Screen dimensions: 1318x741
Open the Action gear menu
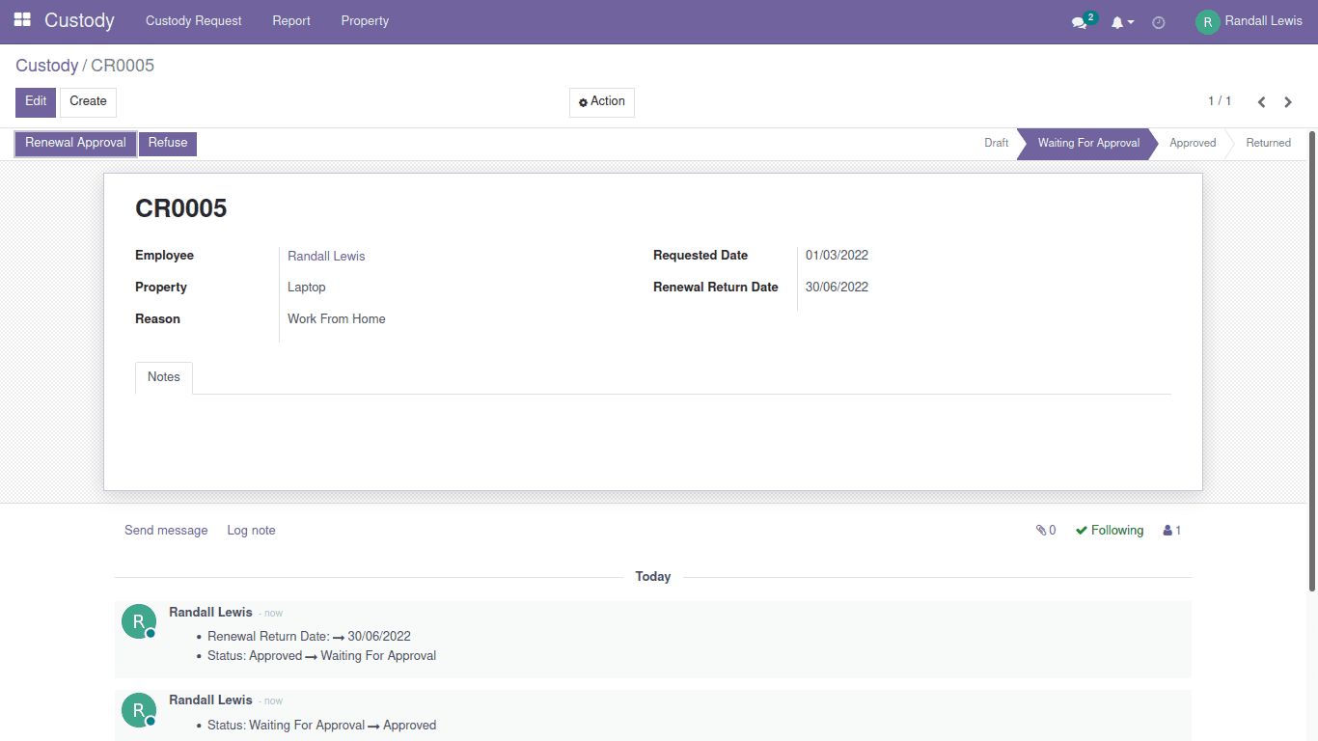601,101
